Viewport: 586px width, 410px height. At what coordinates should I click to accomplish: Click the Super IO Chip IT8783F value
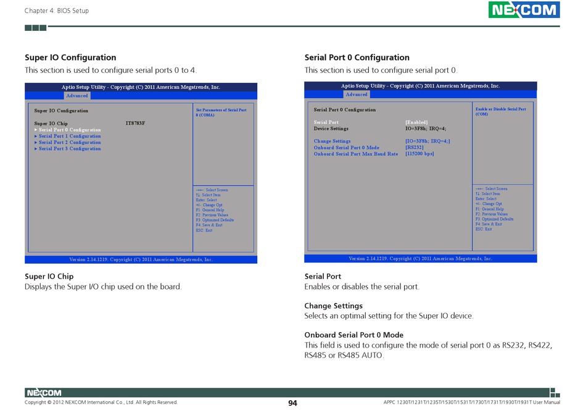tap(135, 123)
